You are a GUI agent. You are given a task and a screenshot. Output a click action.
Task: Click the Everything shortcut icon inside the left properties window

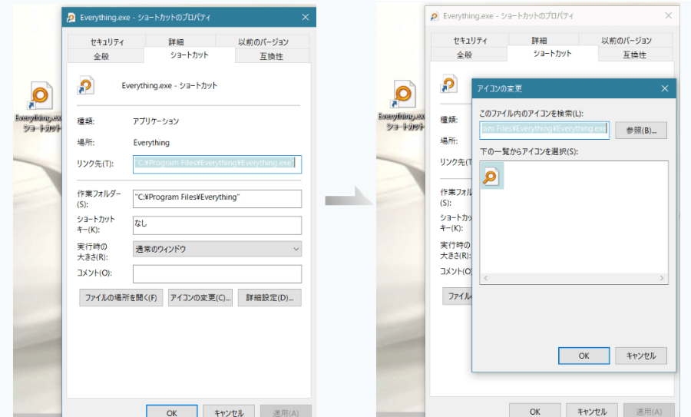tap(85, 85)
